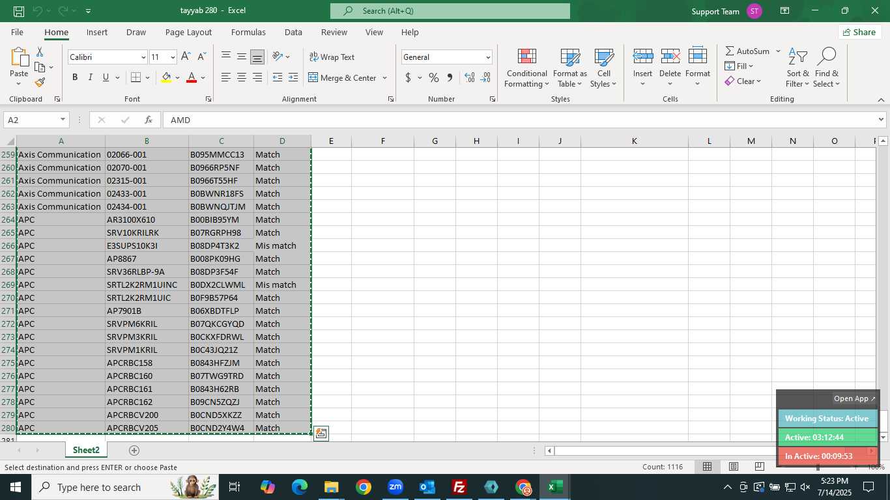Image resolution: width=890 pixels, height=500 pixels.
Task: Apply Accounting dollar format
Action: pos(408,77)
